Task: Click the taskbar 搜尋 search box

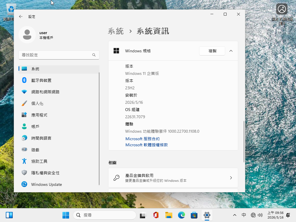Action: click(x=105, y=215)
